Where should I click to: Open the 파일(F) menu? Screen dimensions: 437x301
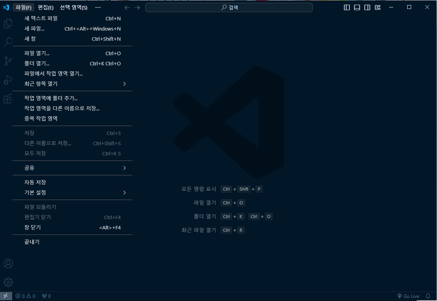pyautogui.click(x=24, y=7)
